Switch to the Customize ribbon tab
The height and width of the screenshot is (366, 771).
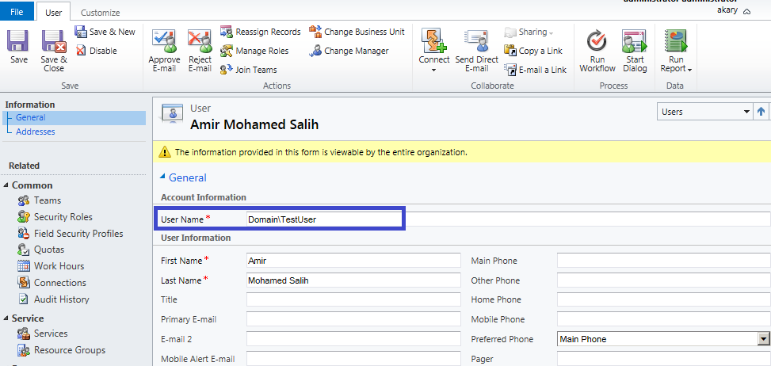[100, 13]
